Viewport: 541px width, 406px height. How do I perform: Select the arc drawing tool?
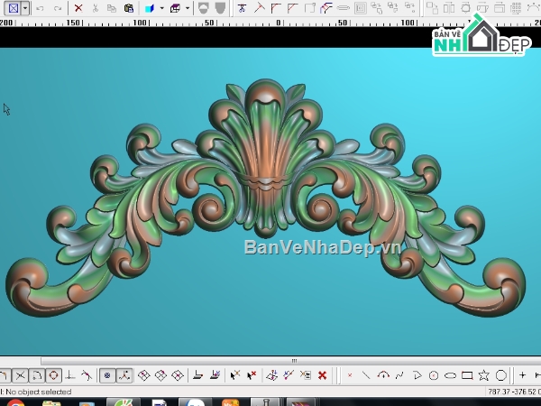coord(383,375)
